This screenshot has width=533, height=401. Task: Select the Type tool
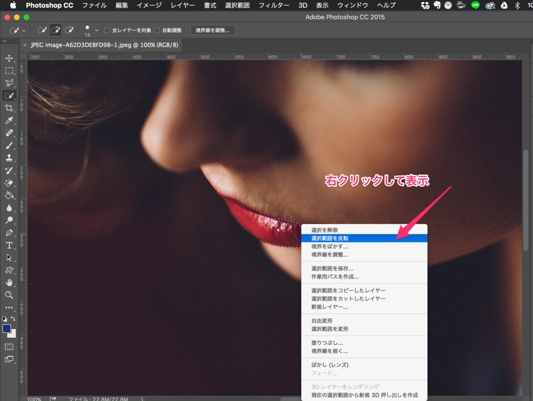click(x=9, y=245)
